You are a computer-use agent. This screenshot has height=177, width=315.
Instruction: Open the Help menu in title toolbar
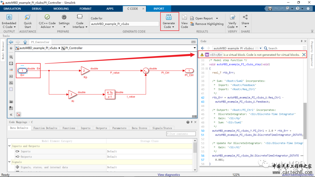298,9
